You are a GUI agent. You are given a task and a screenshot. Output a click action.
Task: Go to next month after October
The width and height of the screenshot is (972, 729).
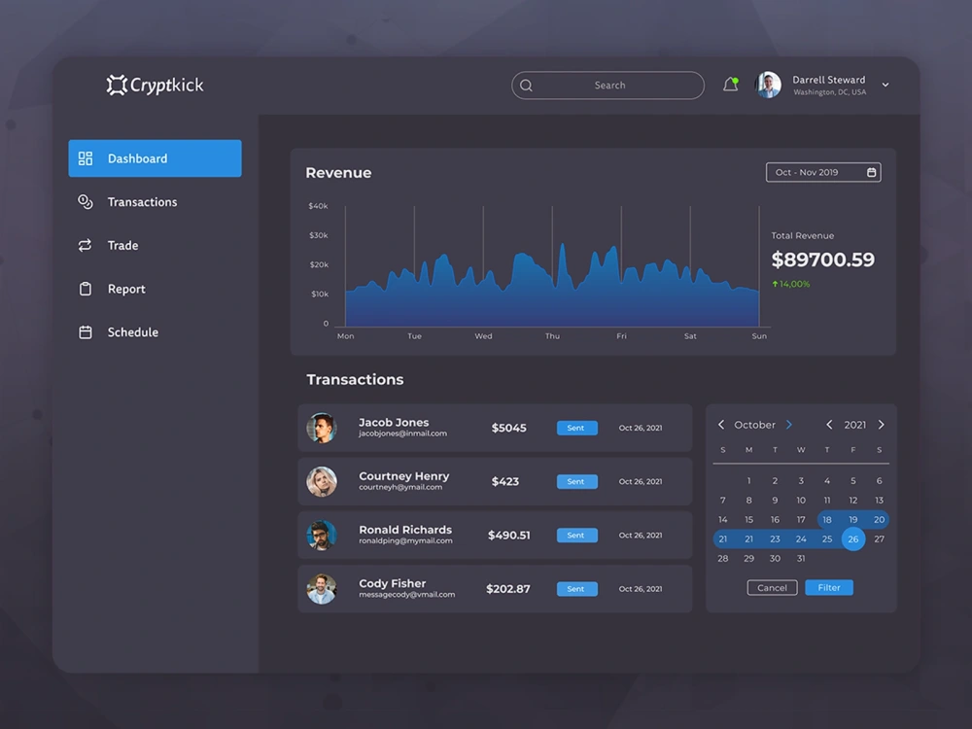click(789, 425)
